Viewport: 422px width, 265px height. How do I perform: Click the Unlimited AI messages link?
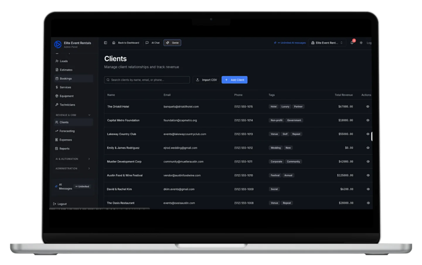coord(291,43)
